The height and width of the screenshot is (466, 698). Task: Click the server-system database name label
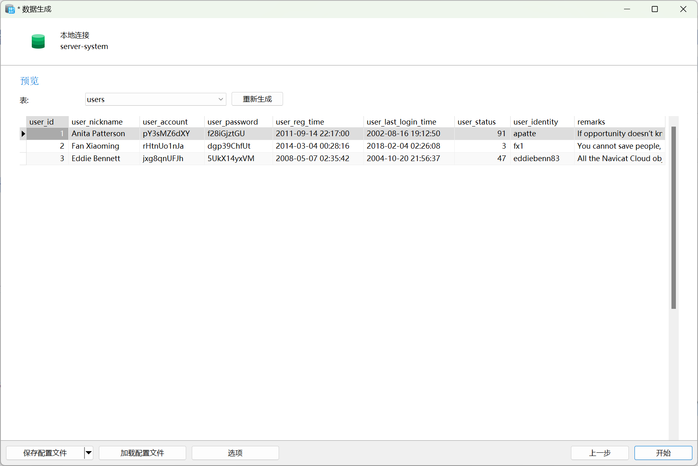84,47
